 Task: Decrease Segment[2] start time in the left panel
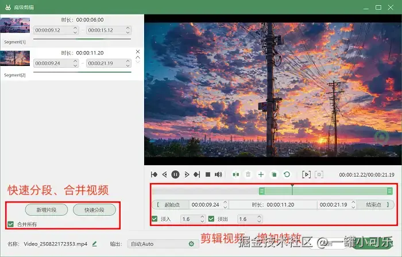75,65
